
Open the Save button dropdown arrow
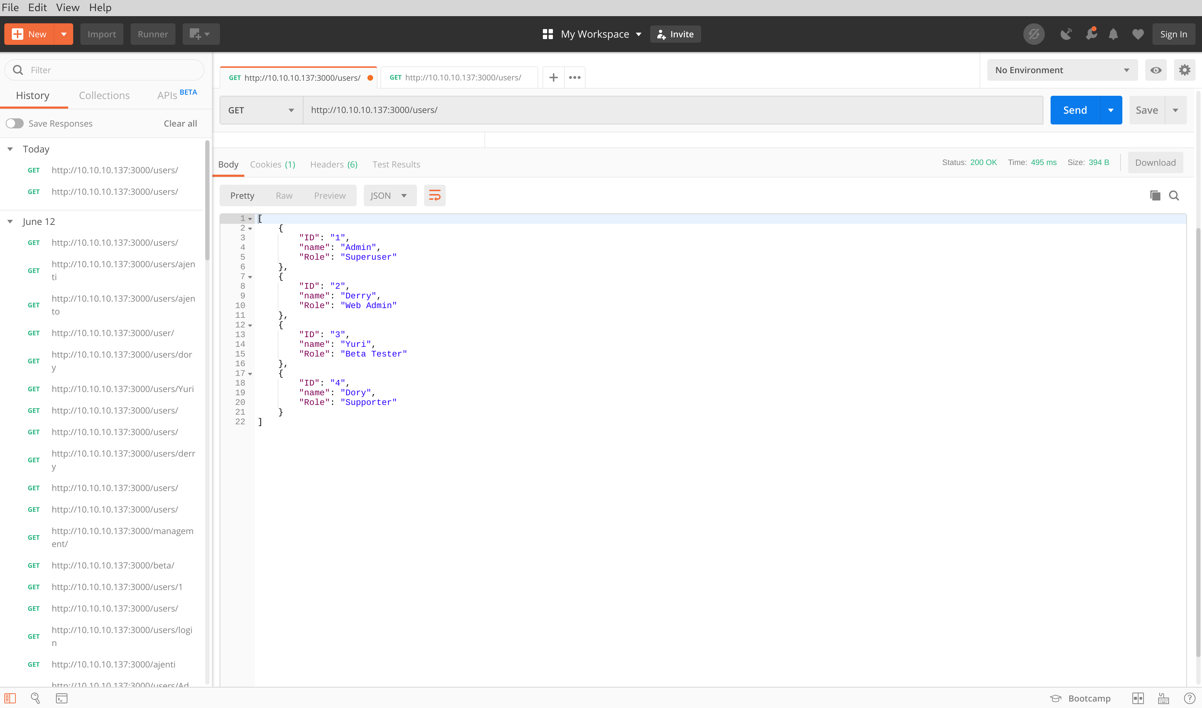[1175, 110]
